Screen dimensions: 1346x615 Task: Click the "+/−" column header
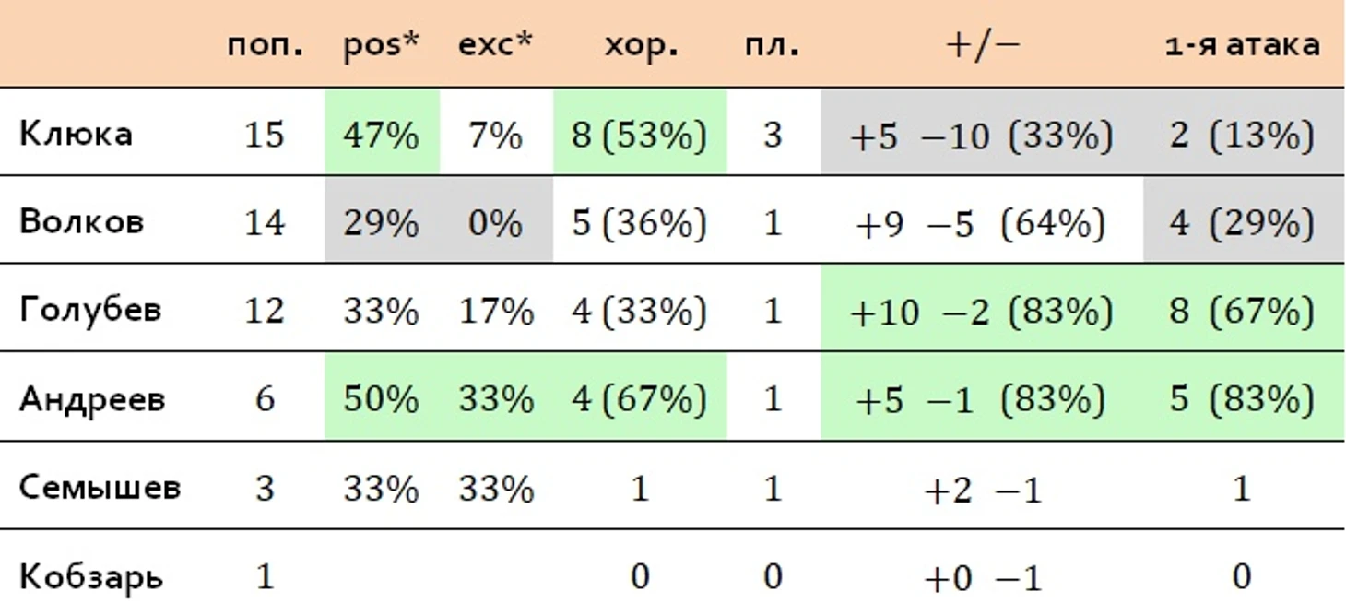[982, 45]
